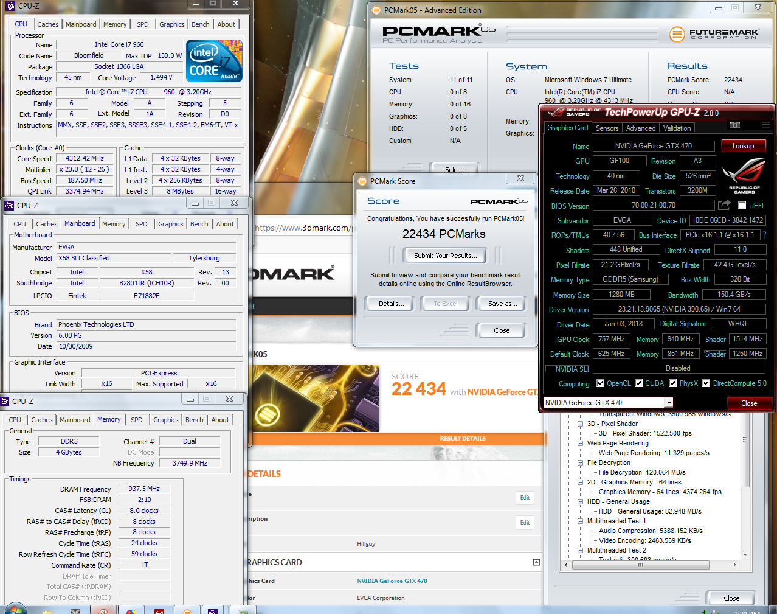Click the Intel Core i7 inside badge
Viewport: 777px width, 614px height.
(x=214, y=61)
